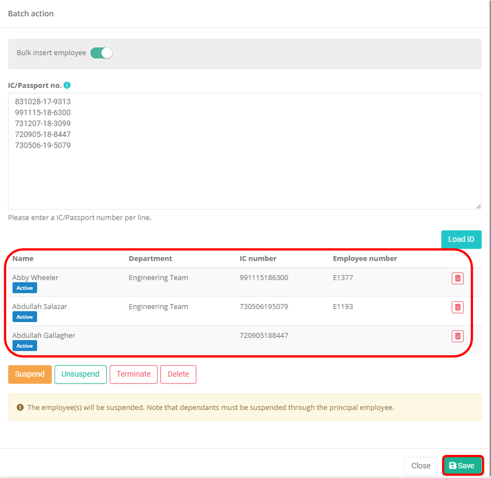The height and width of the screenshot is (478, 491).
Task: Click Active badge under Abby Wheeler
Action: coord(25,288)
